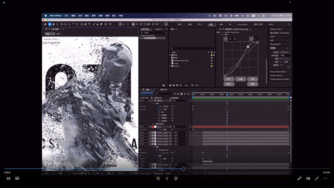This screenshot has width=334, height=188.
Task: Click Create Nulls From Paths script entry
Action: click(279, 79)
